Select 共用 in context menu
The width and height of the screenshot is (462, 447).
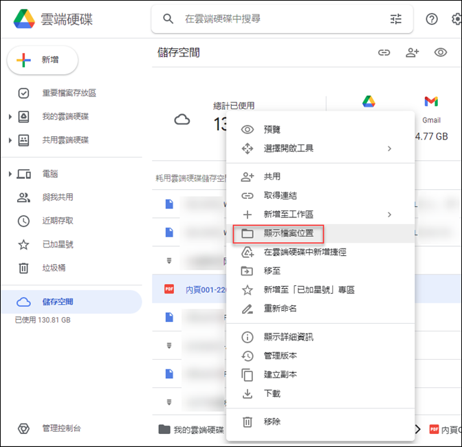point(320,177)
